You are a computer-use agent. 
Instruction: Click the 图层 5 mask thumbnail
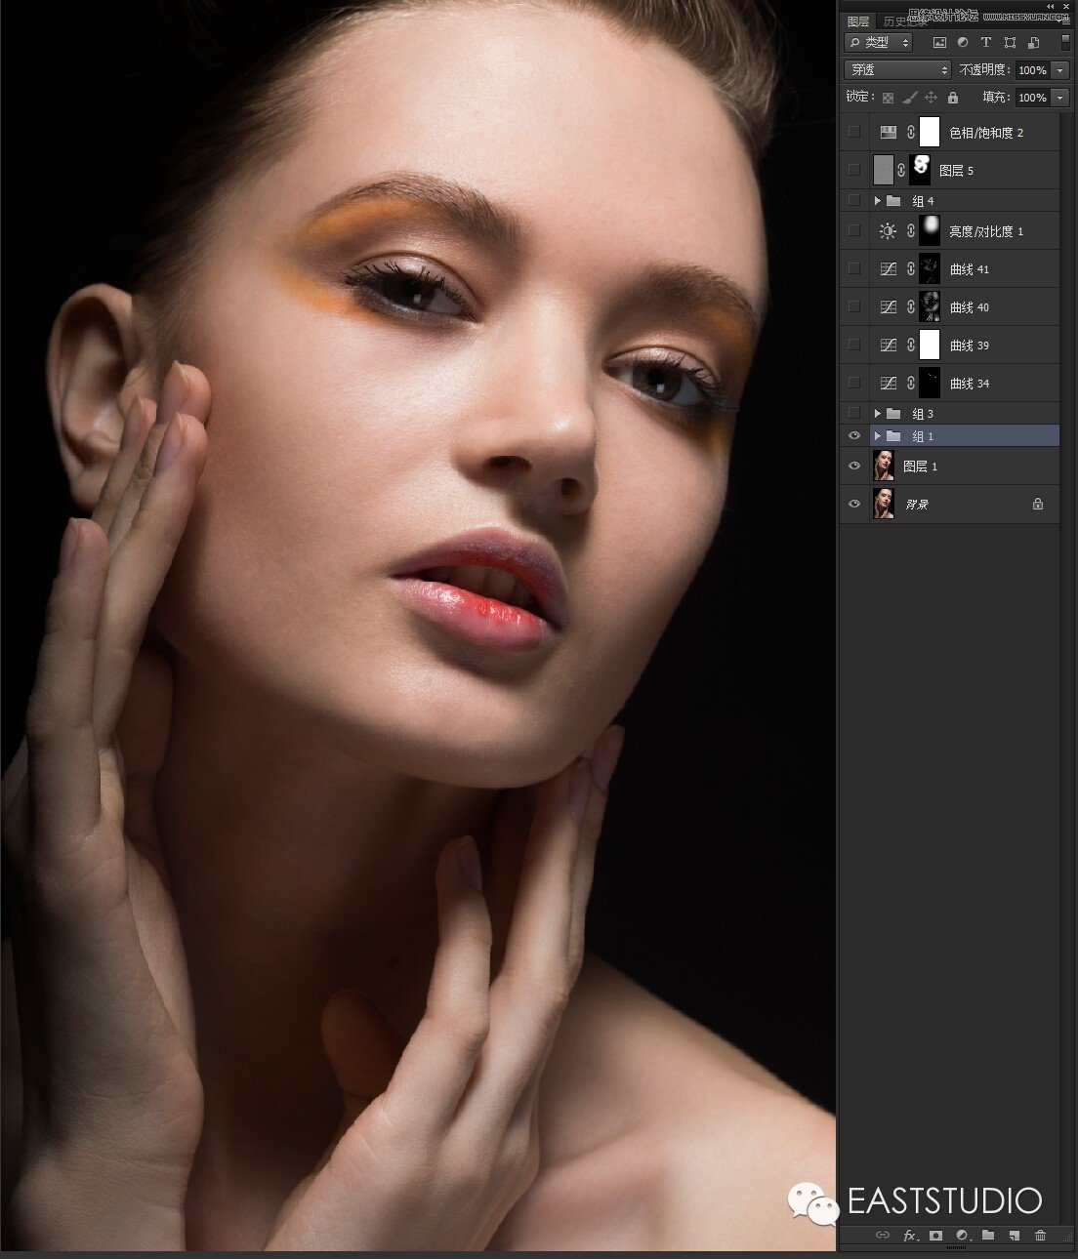tap(919, 170)
